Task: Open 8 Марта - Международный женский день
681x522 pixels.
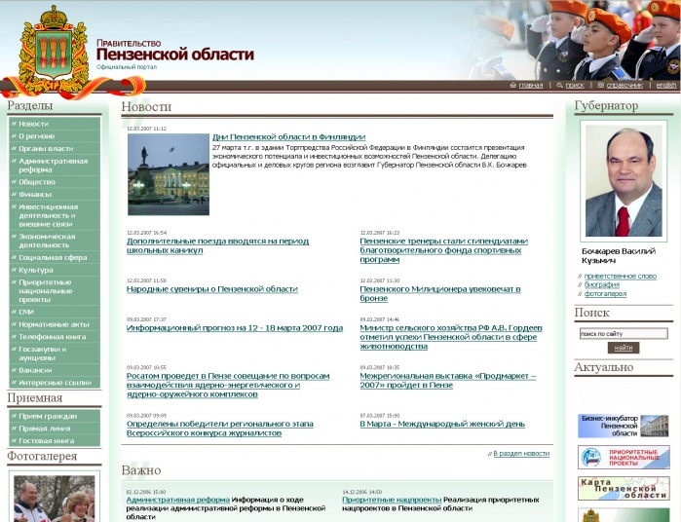Action: click(442, 424)
